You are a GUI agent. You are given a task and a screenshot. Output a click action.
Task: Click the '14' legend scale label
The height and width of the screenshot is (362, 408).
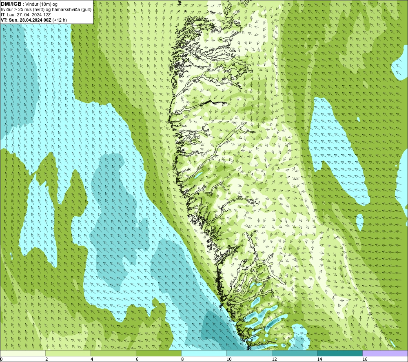pos(319,360)
